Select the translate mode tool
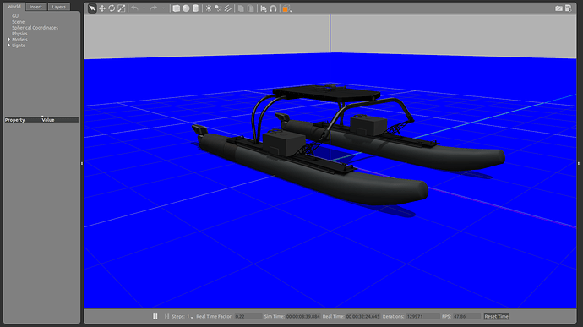This screenshot has width=583, height=327. point(102,8)
